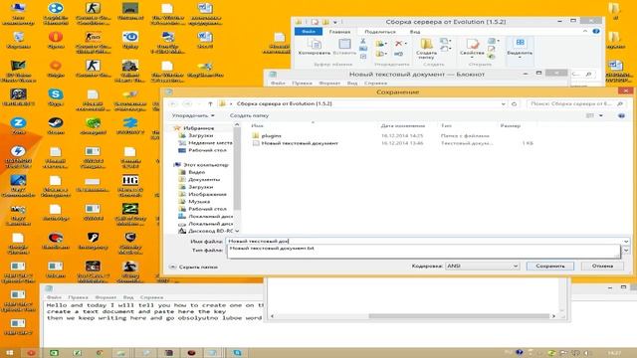Select Этот компьютер in the navigation tree

point(206,165)
